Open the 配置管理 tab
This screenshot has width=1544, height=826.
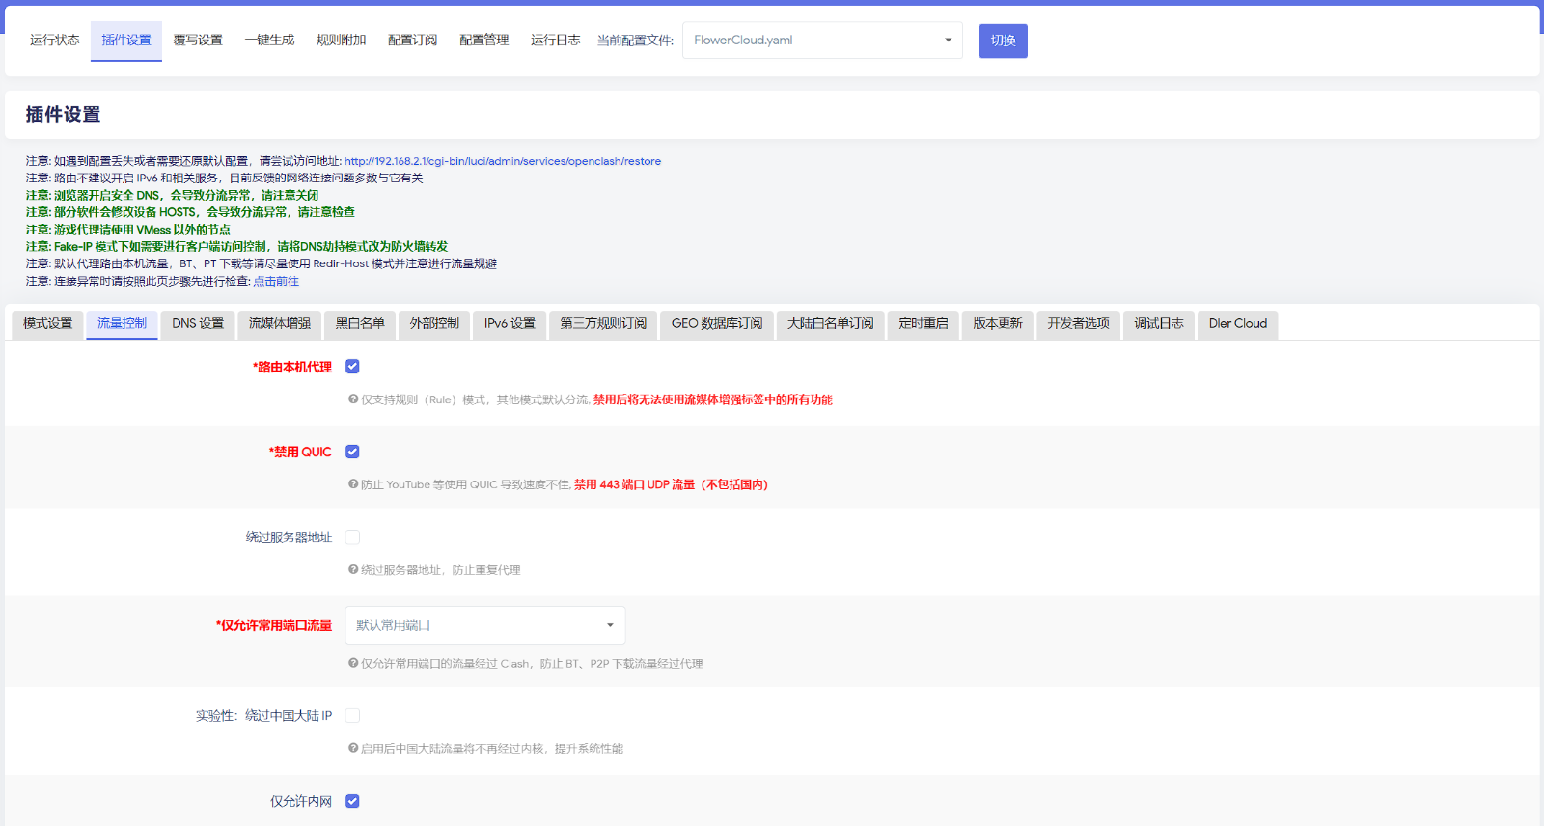coord(483,41)
